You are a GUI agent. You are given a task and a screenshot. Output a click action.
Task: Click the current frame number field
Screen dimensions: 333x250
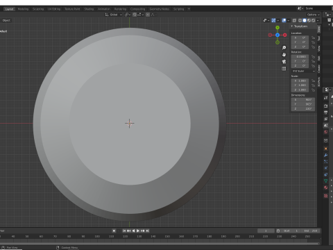point(266,231)
